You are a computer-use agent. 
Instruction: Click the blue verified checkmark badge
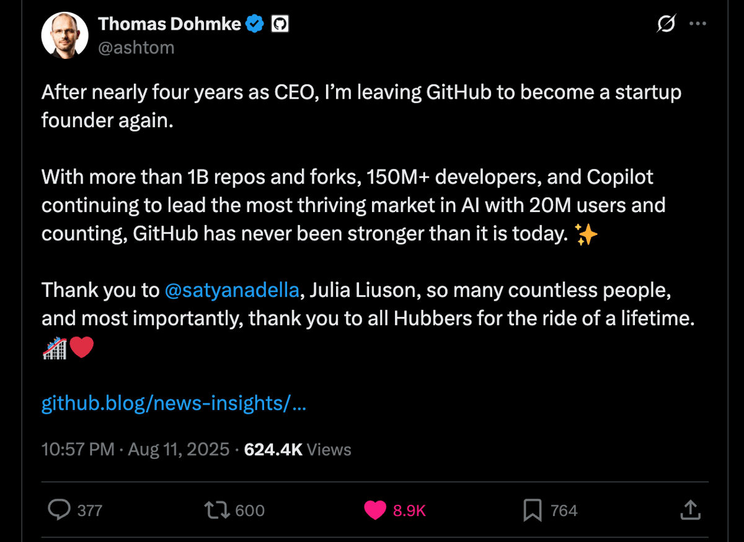pos(255,24)
